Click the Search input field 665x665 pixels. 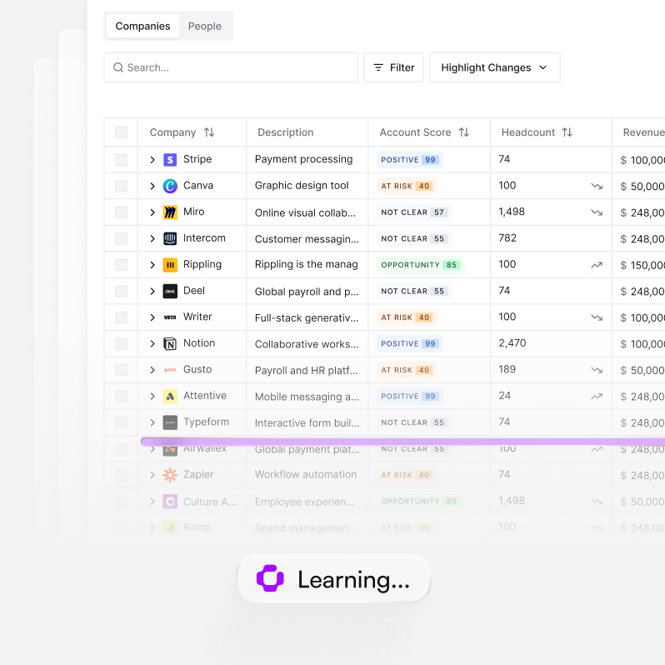231,67
